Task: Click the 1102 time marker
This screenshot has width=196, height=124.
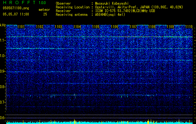Action: point(40,27)
